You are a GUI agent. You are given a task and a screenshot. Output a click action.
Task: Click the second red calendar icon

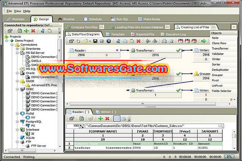(x=187, y=41)
